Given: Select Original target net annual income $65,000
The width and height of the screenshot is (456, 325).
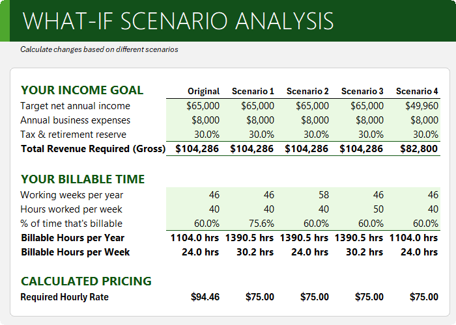Looking at the screenshot, I should 203,106.
